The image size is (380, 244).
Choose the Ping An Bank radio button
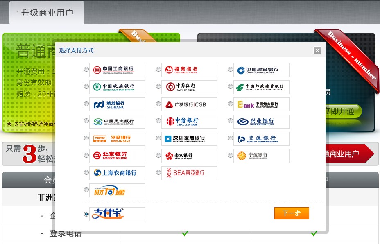(x=86, y=138)
